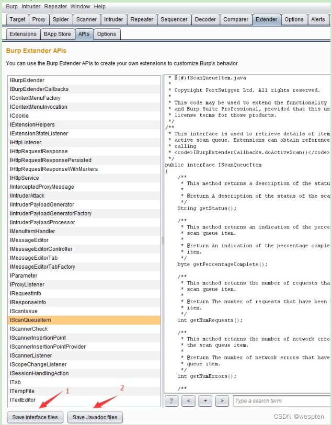Open the Window menu
332x425 pixels.
click(x=80, y=6)
